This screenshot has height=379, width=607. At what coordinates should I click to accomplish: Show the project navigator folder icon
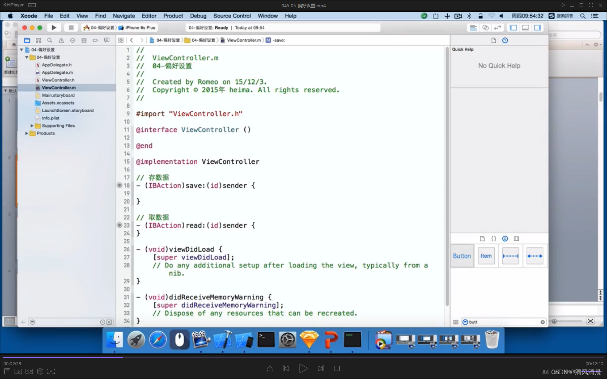click(27, 40)
